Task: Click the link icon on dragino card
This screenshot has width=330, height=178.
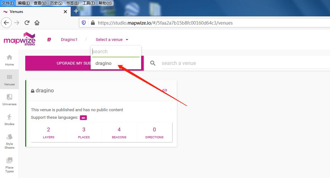Action: (x=165, y=90)
